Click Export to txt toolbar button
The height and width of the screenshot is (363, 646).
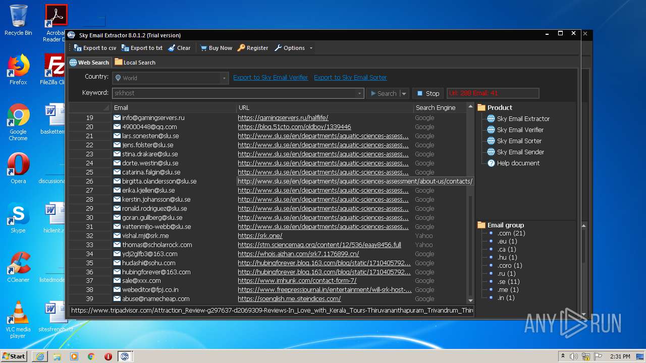click(142, 48)
